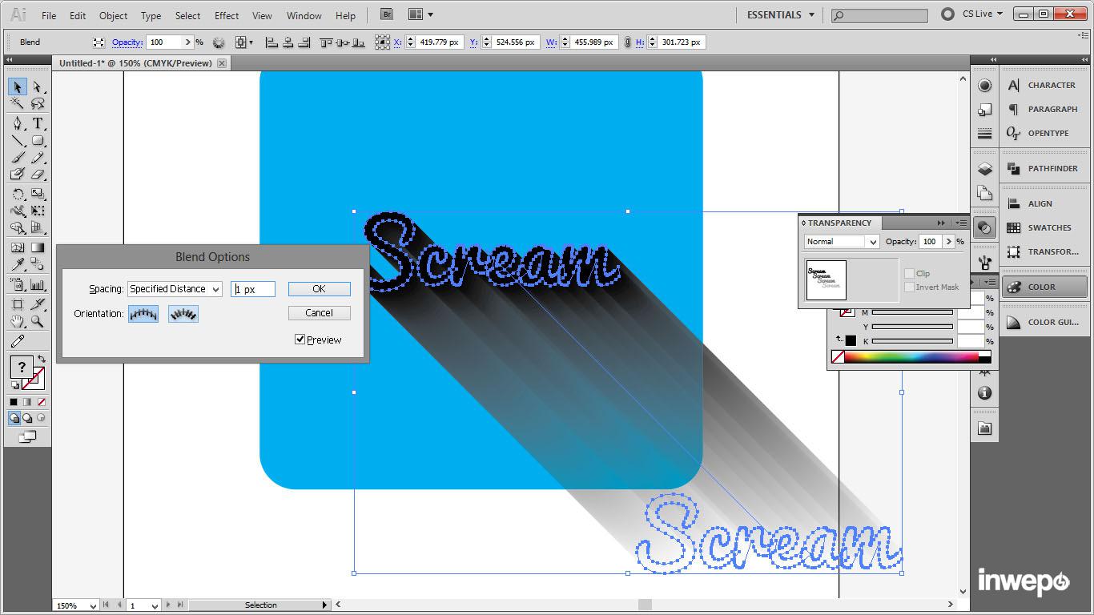1094x615 pixels.
Task: Pick the Magic Wand tool
Action: pyautogui.click(x=18, y=104)
